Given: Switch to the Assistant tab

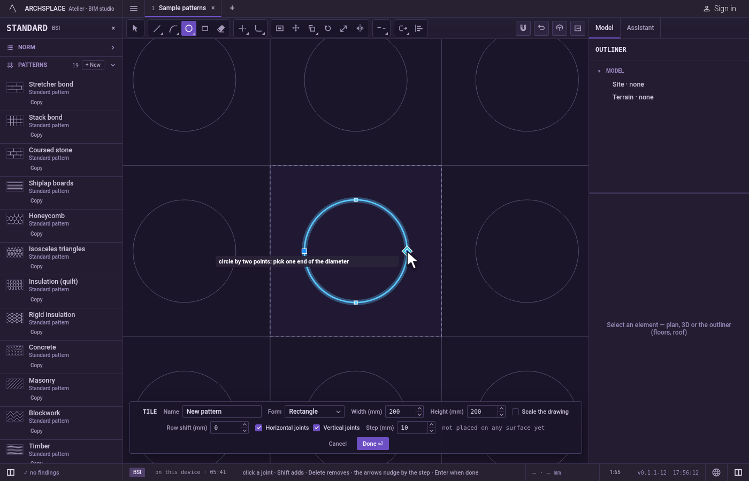Looking at the screenshot, I should coord(640,28).
